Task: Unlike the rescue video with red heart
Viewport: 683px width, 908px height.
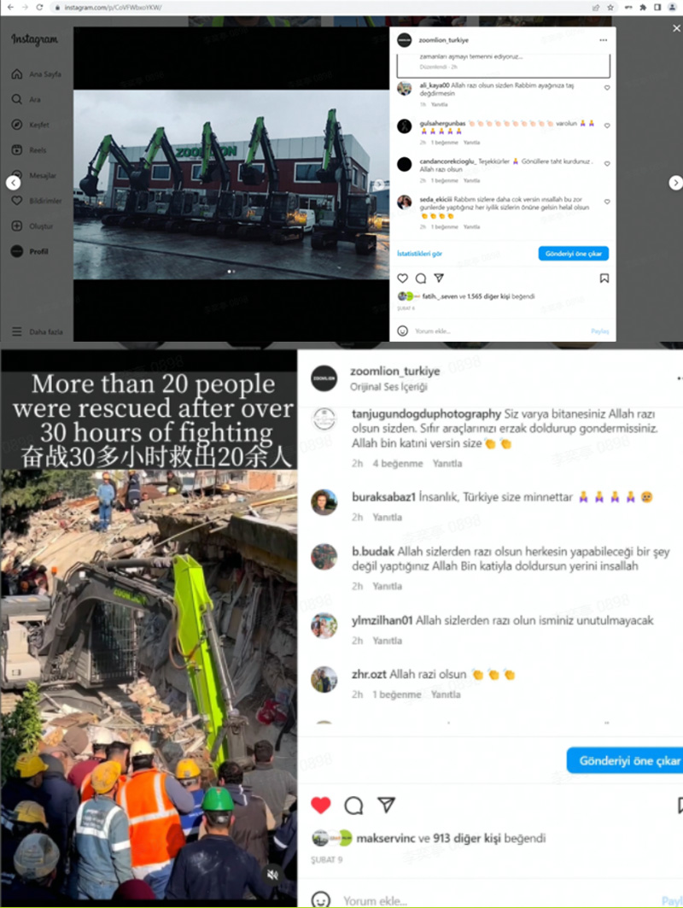Action: (x=321, y=805)
